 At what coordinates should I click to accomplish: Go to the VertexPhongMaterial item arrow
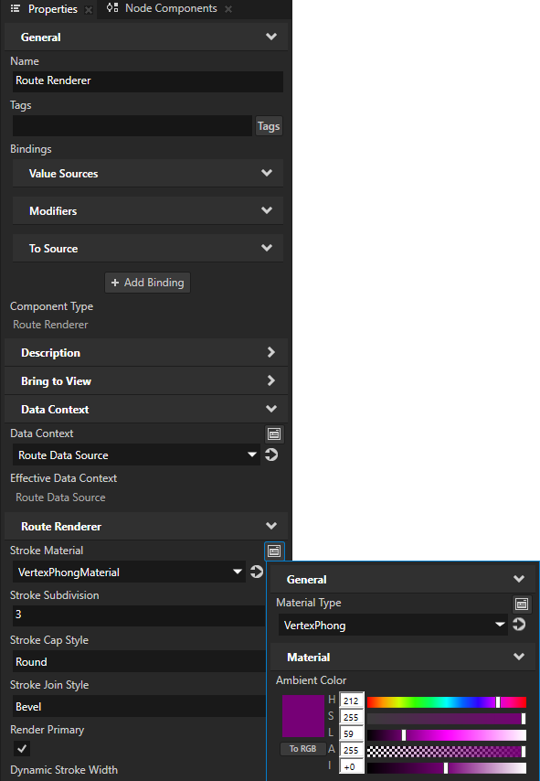(257, 572)
